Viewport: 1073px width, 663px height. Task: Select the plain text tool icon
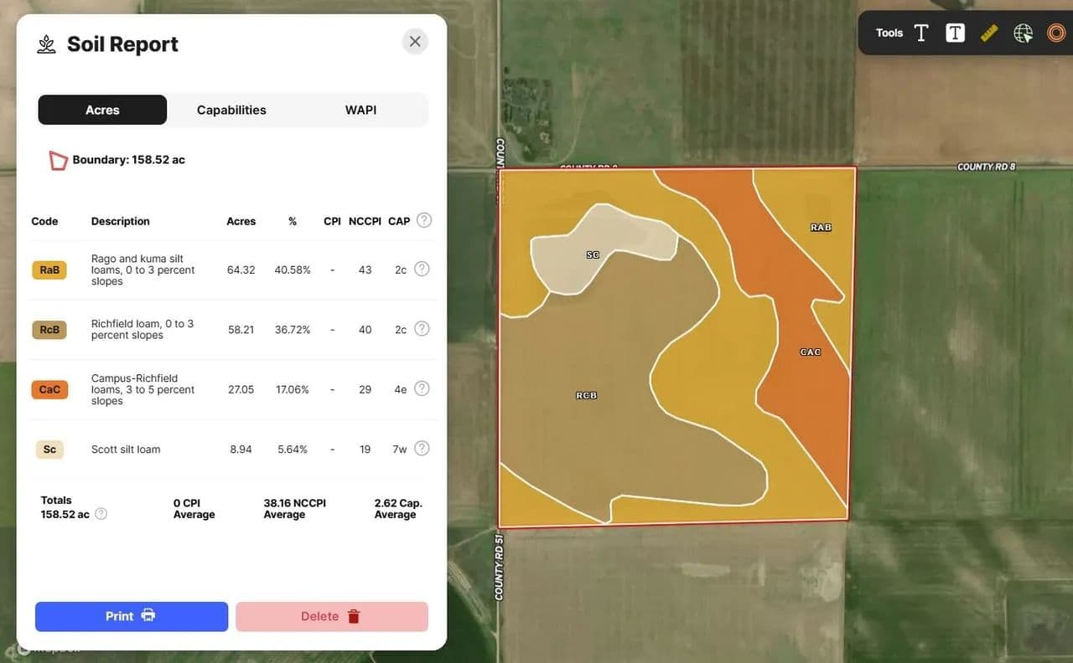click(921, 33)
